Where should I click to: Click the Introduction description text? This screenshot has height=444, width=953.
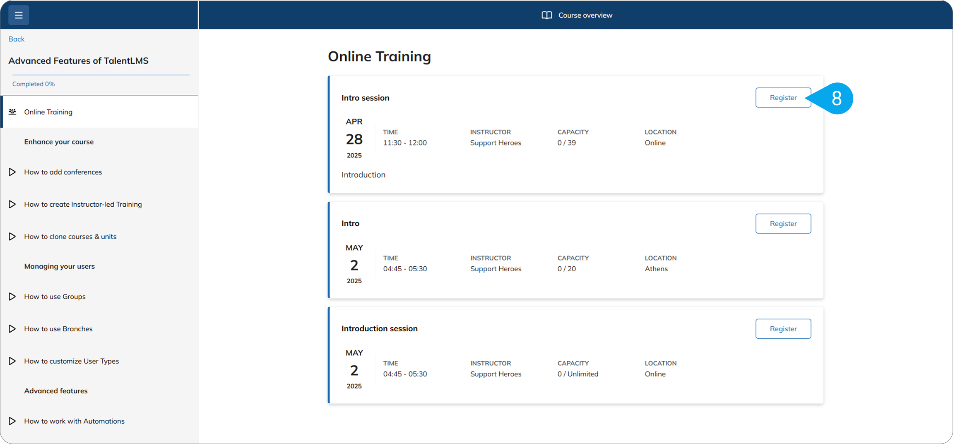coord(363,175)
